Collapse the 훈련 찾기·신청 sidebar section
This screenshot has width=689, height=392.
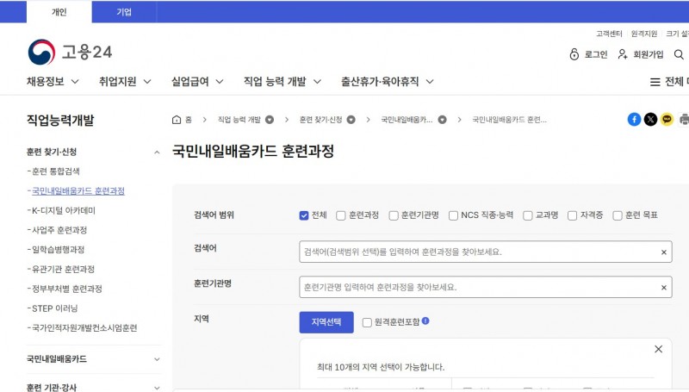157,152
